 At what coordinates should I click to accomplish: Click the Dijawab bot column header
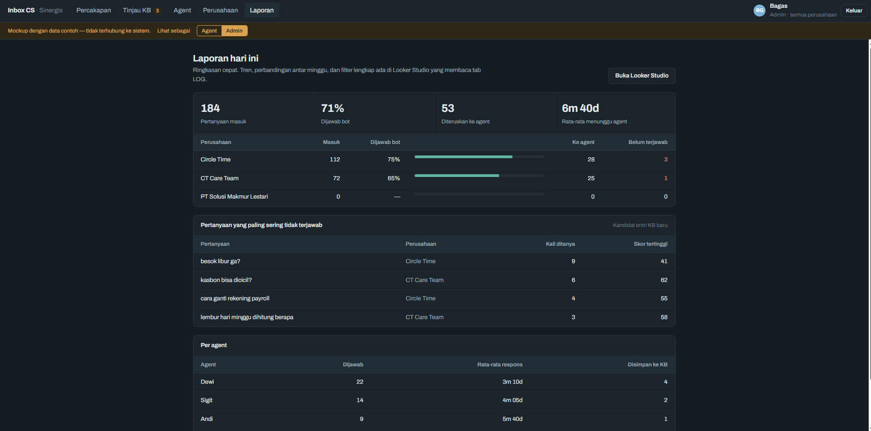[x=385, y=142]
